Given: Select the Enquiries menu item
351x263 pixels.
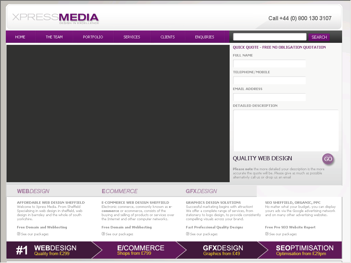Looking at the screenshot, I should coord(204,37).
